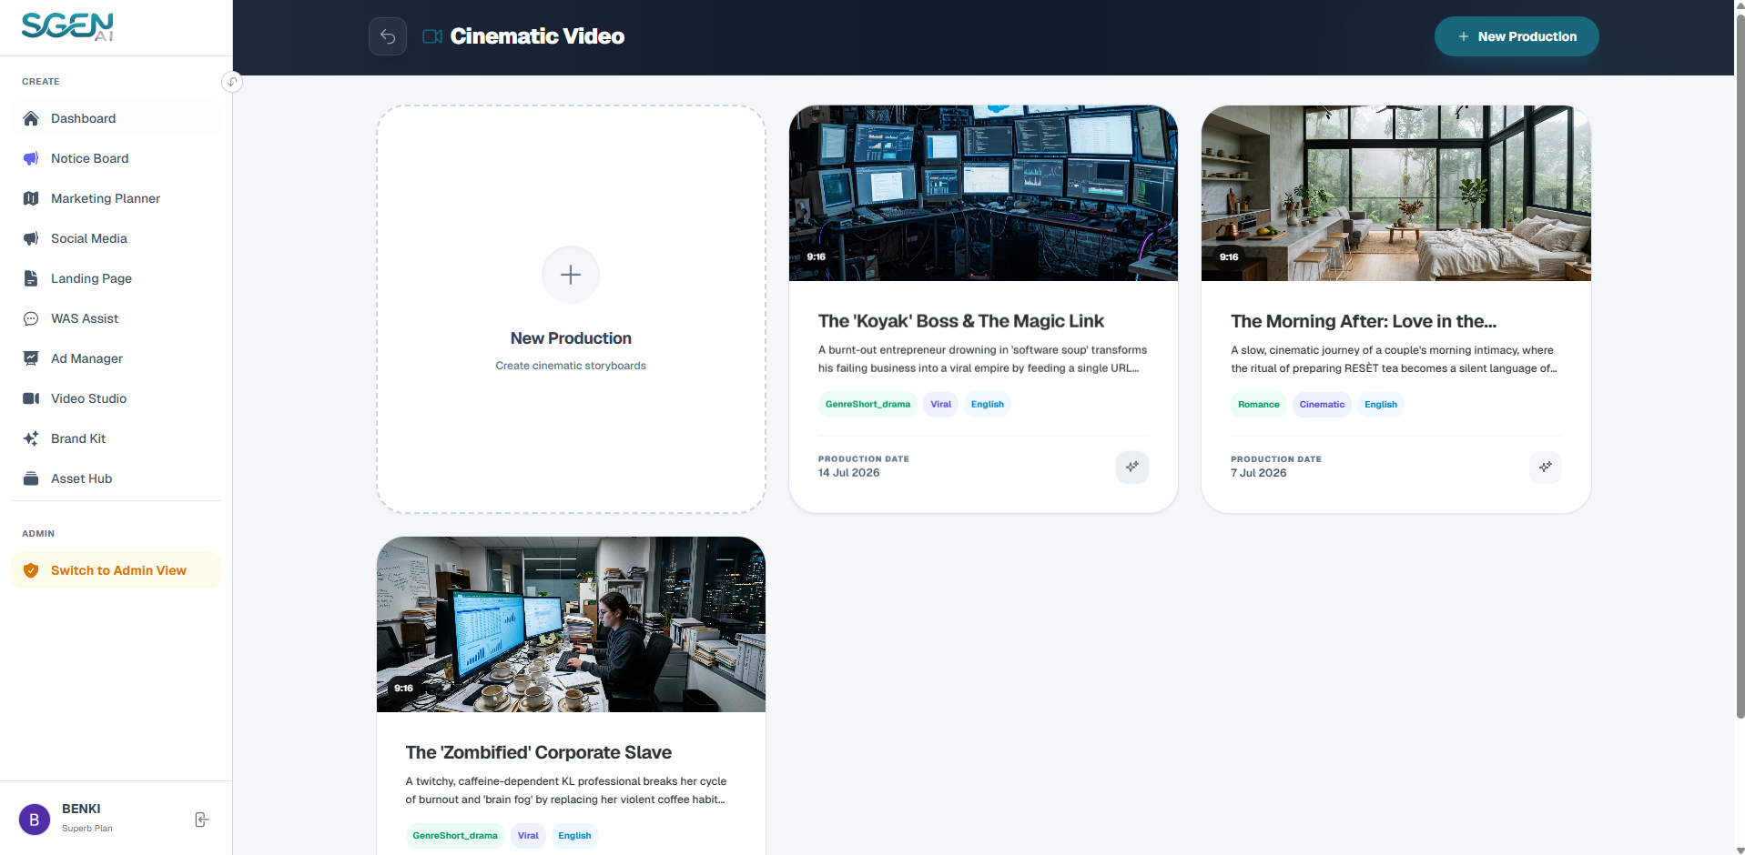Screen dimensions: 1745x855
Task: Click the Cinematic tag
Action: tap(1322, 405)
